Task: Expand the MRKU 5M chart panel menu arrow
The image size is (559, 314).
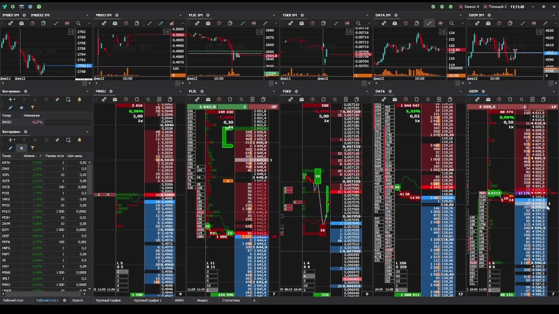Action: pyautogui.click(x=181, y=15)
